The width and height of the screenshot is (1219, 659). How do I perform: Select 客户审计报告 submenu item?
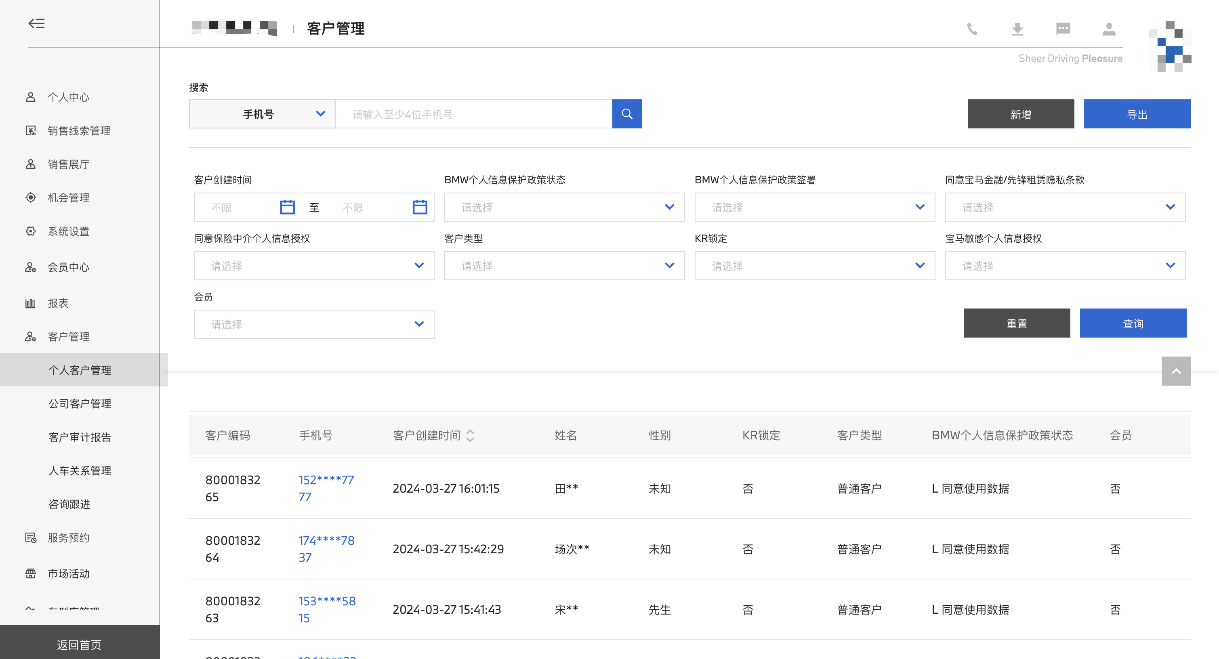click(80, 437)
